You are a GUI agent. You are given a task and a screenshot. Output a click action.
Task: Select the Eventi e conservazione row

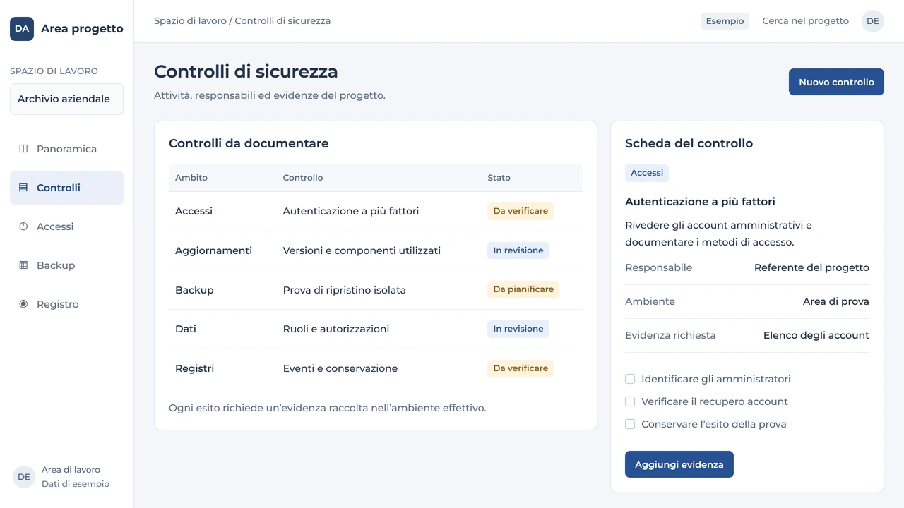point(376,368)
